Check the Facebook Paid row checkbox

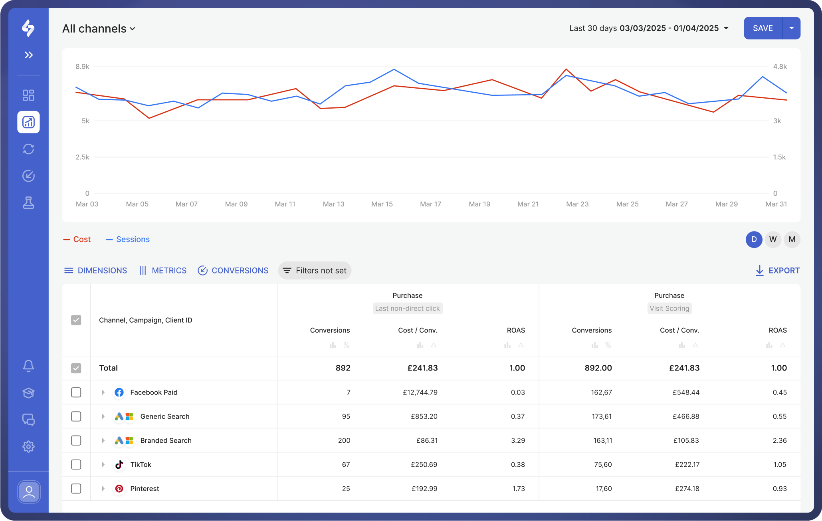tap(76, 392)
